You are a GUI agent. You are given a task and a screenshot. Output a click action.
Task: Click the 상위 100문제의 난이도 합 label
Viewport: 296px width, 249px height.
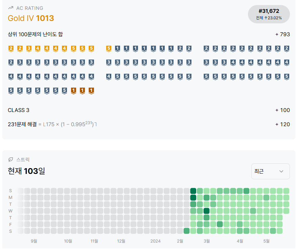[x=35, y=34]
